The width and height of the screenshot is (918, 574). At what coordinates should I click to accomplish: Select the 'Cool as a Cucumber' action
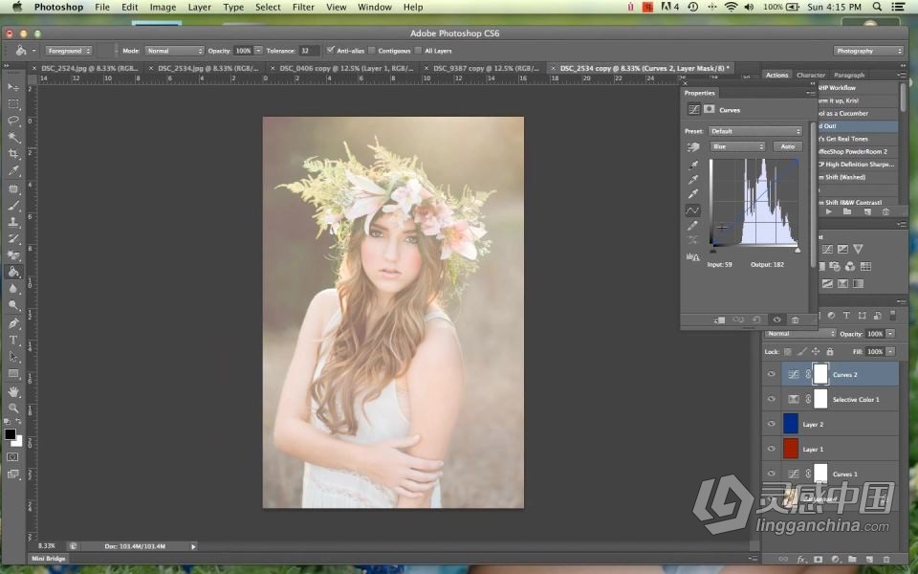pyautogui.click(x=858, y=113)
